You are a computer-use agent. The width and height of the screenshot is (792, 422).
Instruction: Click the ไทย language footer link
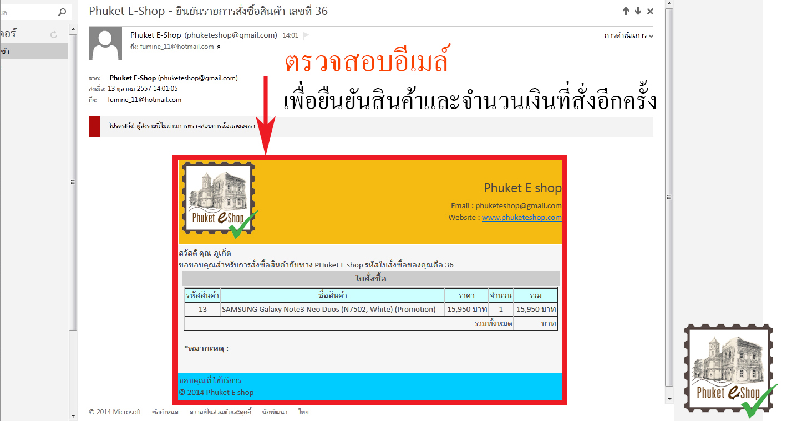[303, 412]
